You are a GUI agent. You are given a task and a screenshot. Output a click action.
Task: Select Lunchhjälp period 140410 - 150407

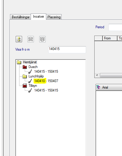[x=46, y=81]
